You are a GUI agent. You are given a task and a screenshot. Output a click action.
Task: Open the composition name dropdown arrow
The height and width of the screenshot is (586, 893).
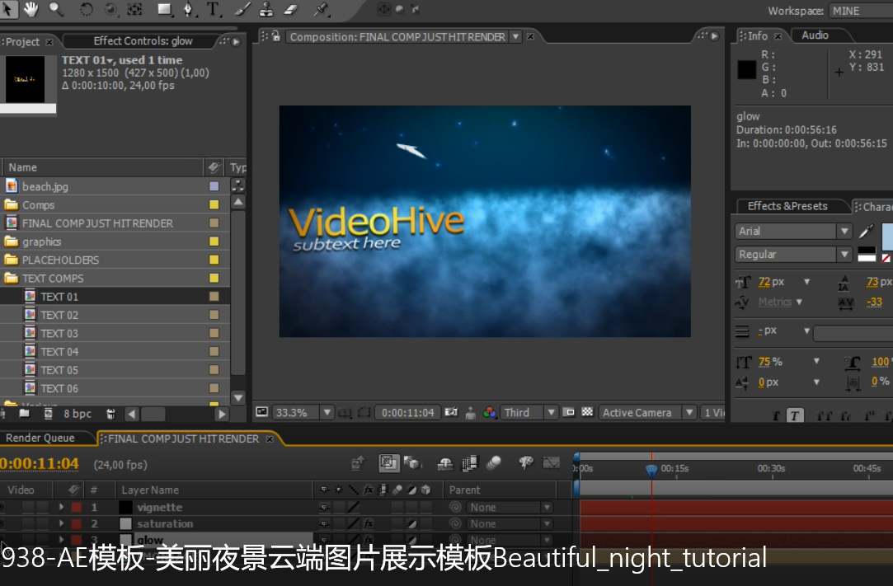[515, 36]
